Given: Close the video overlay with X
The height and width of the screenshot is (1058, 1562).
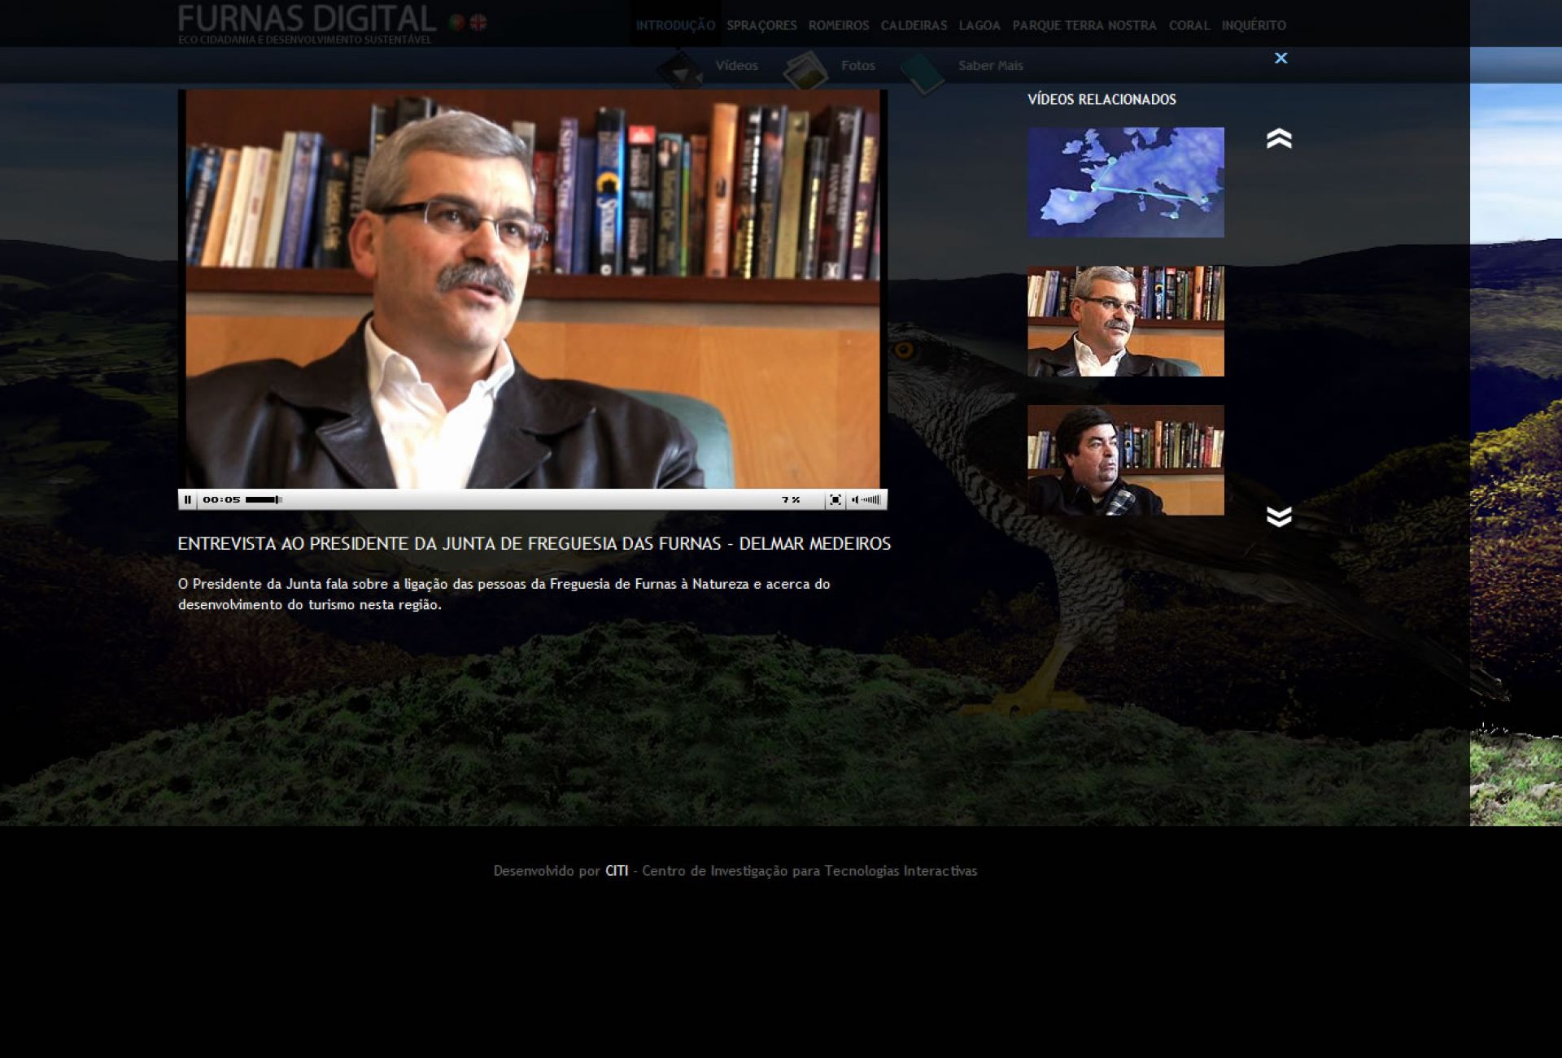Looking at the screenshot, I should (1281, 58).
